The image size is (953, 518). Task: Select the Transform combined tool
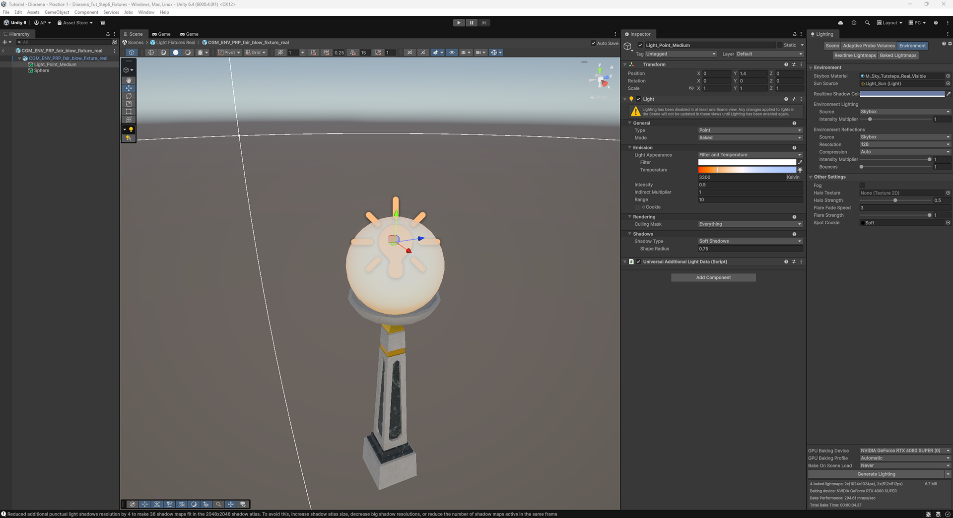(129, 120)
